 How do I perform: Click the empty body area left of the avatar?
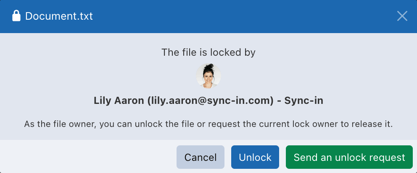(x=105, y=76)
